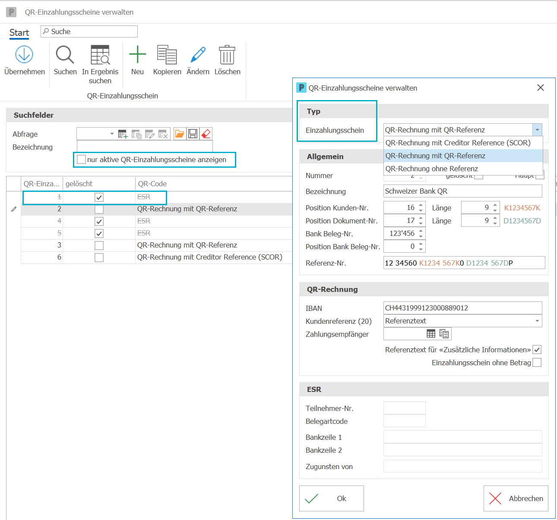This screenshot has width=557, height=520.
Task: Click the green Neu plus icon
Action: click(137, 55)
